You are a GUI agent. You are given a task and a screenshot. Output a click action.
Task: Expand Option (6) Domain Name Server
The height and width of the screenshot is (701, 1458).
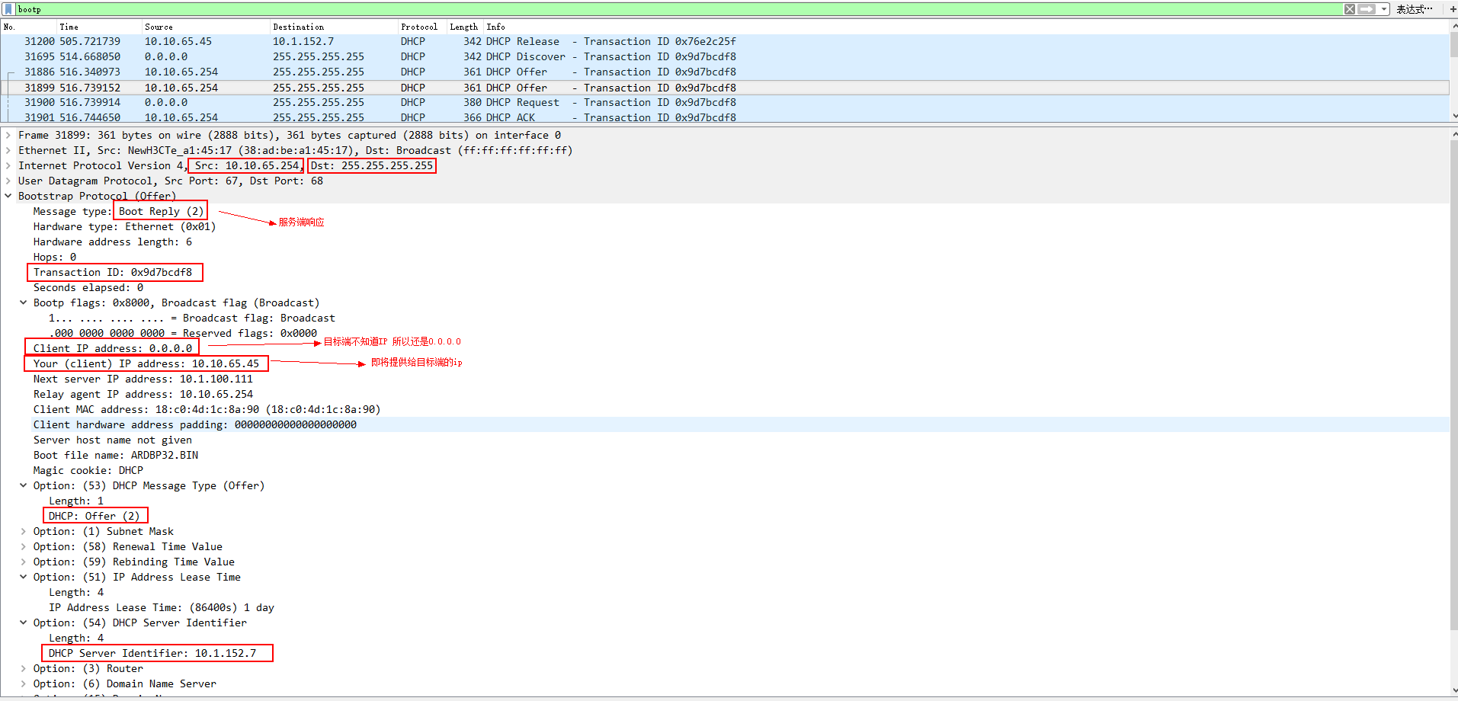pos(24,684)
